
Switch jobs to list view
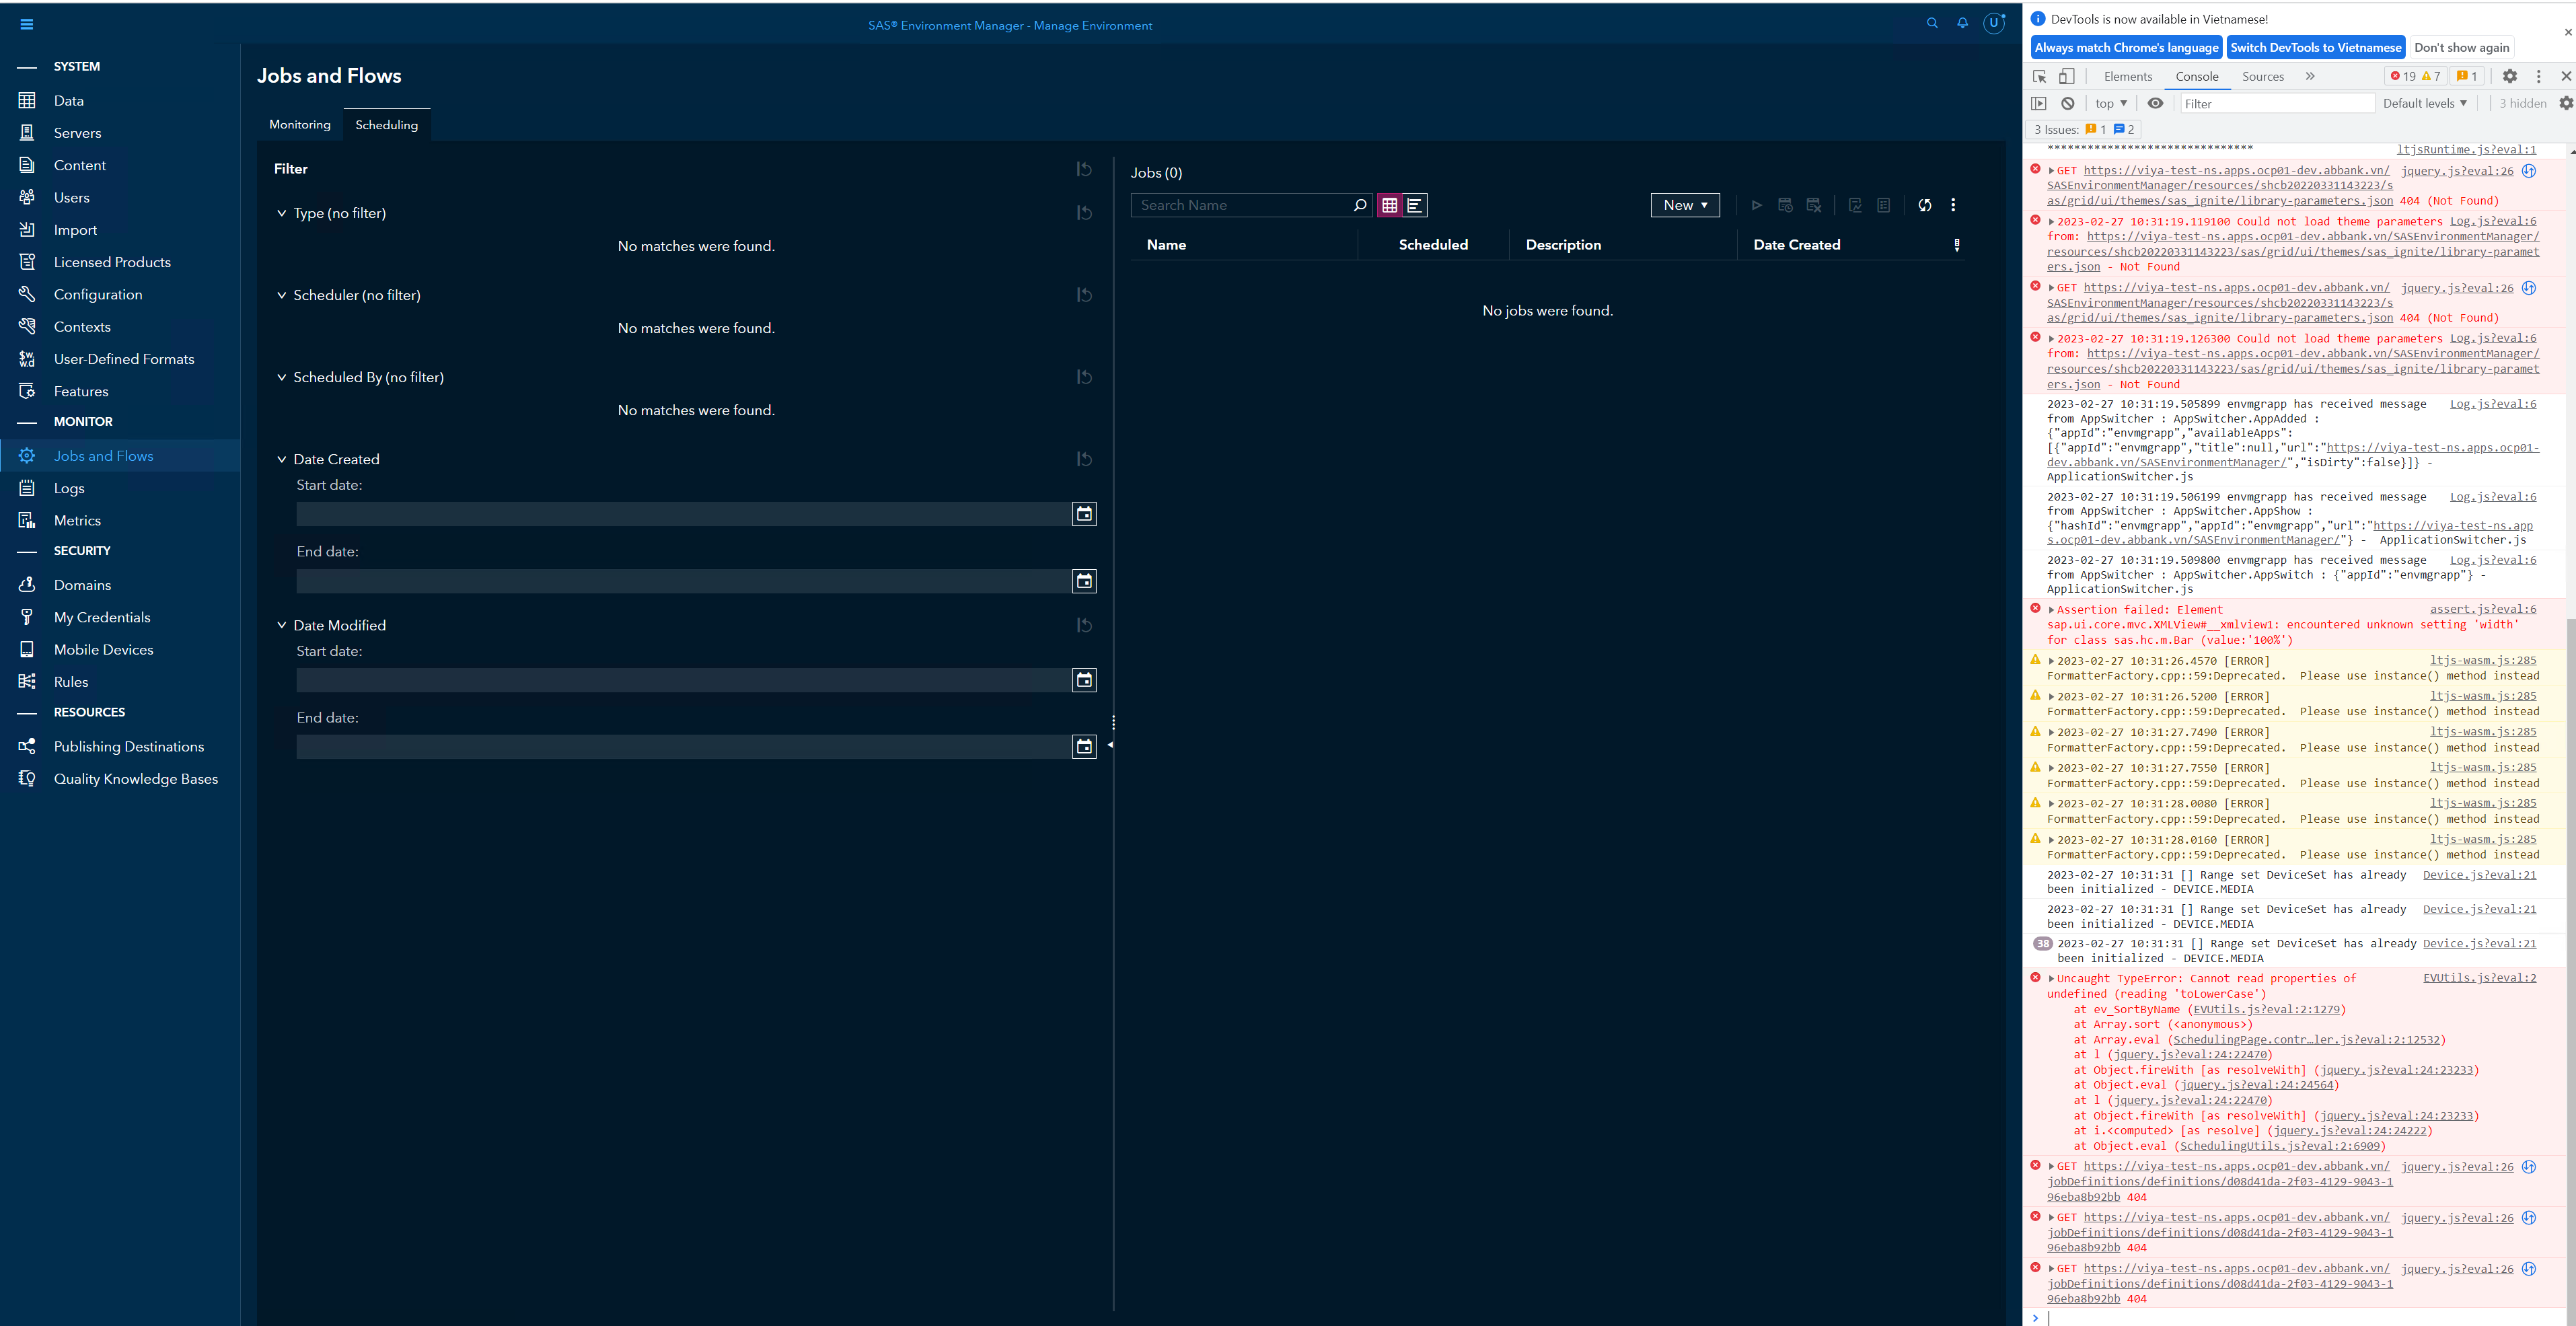tap(1415, 205)
